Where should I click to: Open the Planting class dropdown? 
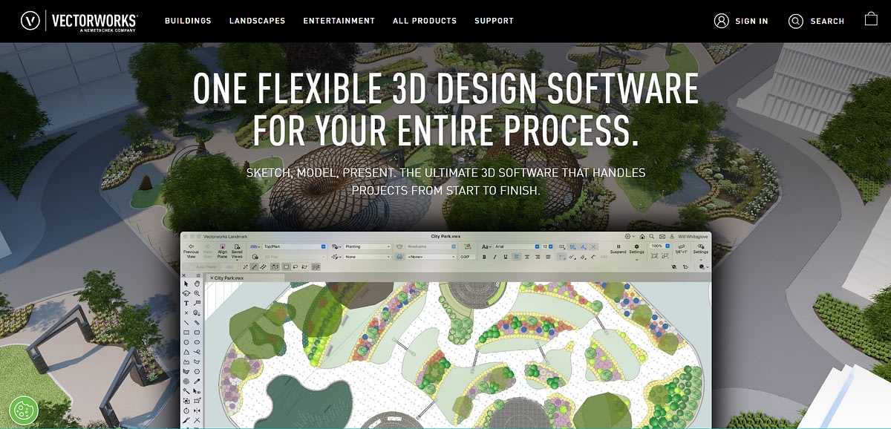click(368, 246)
